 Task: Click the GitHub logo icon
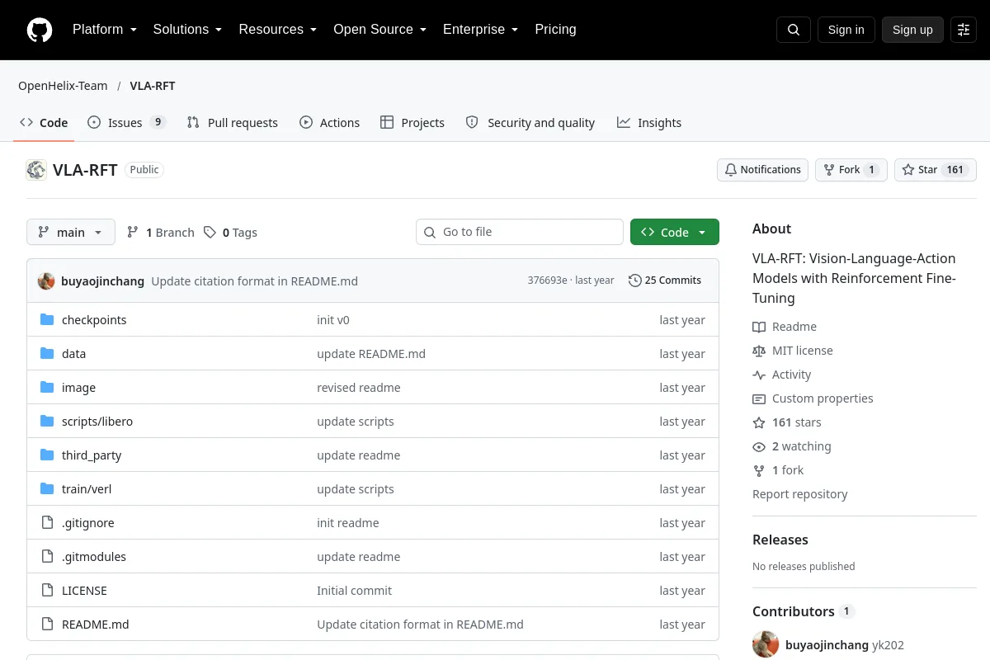(x=40, y=30)
